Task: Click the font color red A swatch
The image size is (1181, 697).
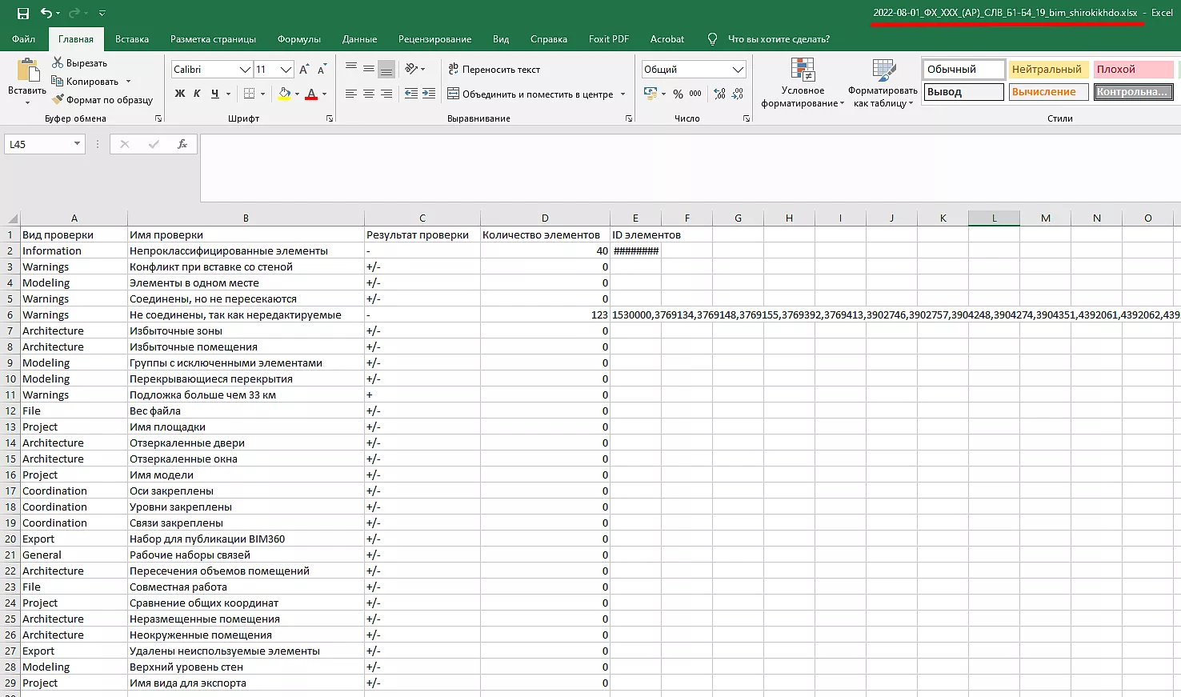Action: (312, 94)
